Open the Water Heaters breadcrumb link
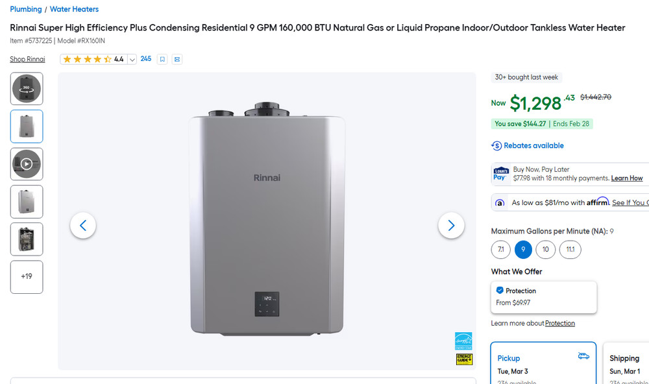This screenshot has width=649, height=384. click(x=74, y=8)
